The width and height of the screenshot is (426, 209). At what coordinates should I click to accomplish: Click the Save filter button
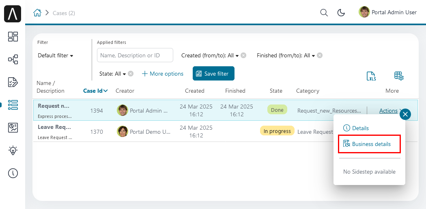(213, 74)
